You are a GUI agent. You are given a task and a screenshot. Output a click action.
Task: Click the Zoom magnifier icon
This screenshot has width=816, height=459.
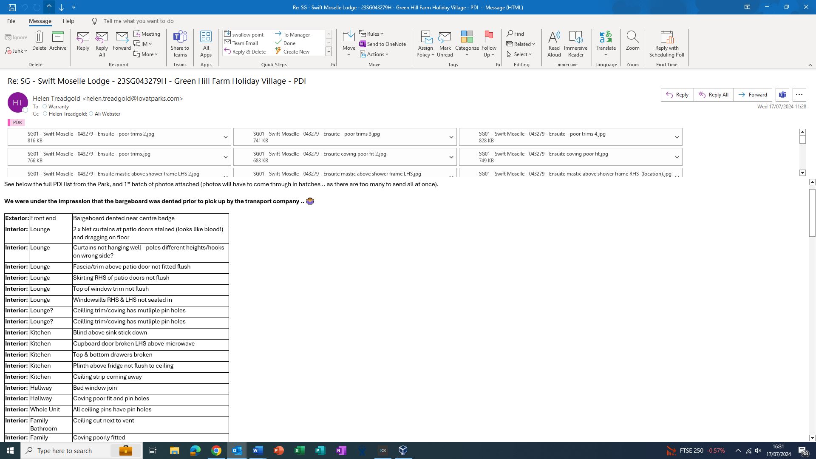click(632, 37)
